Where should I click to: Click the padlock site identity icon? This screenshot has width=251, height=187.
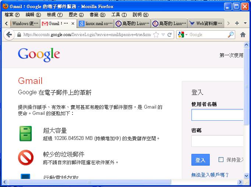[19, 35]
